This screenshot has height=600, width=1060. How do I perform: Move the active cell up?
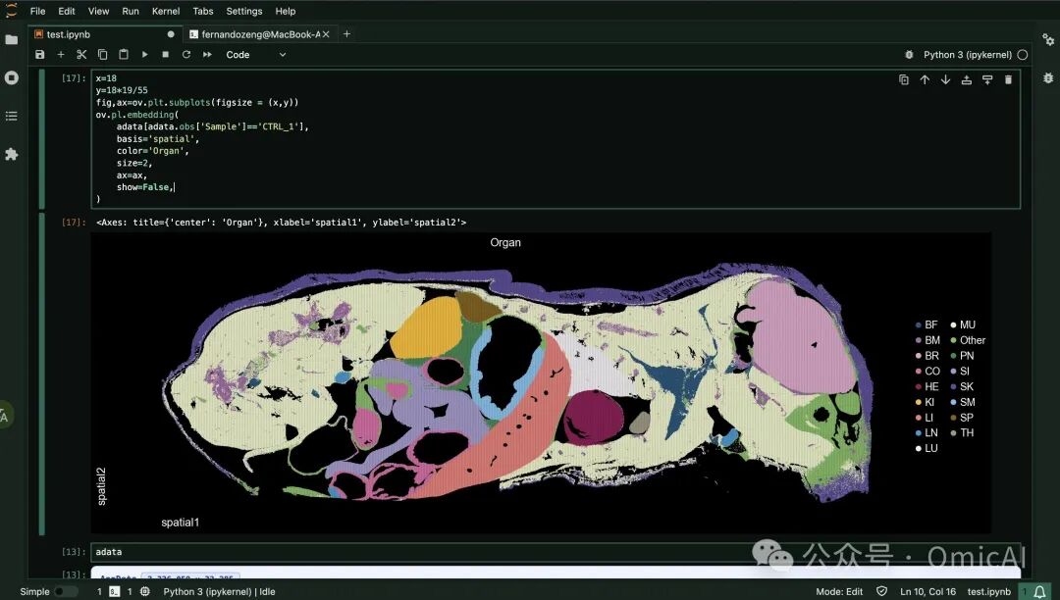point(925,79)
